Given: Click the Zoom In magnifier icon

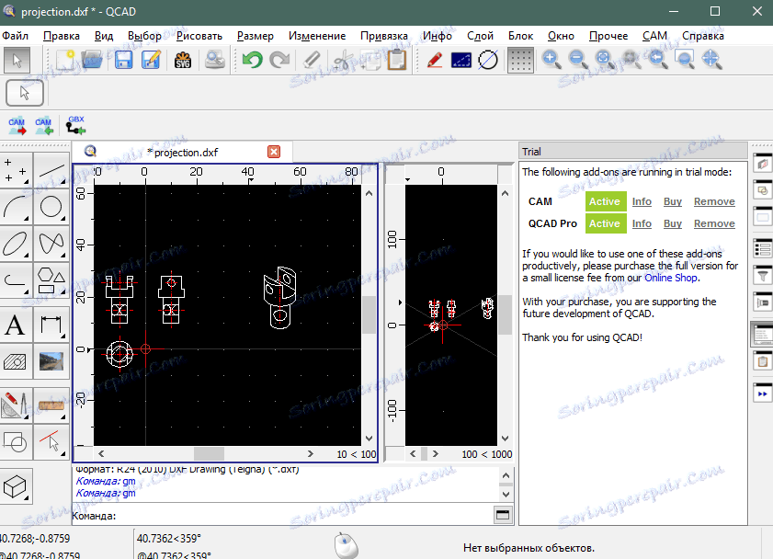Looking at the screenshot, I should coord(551,61).
